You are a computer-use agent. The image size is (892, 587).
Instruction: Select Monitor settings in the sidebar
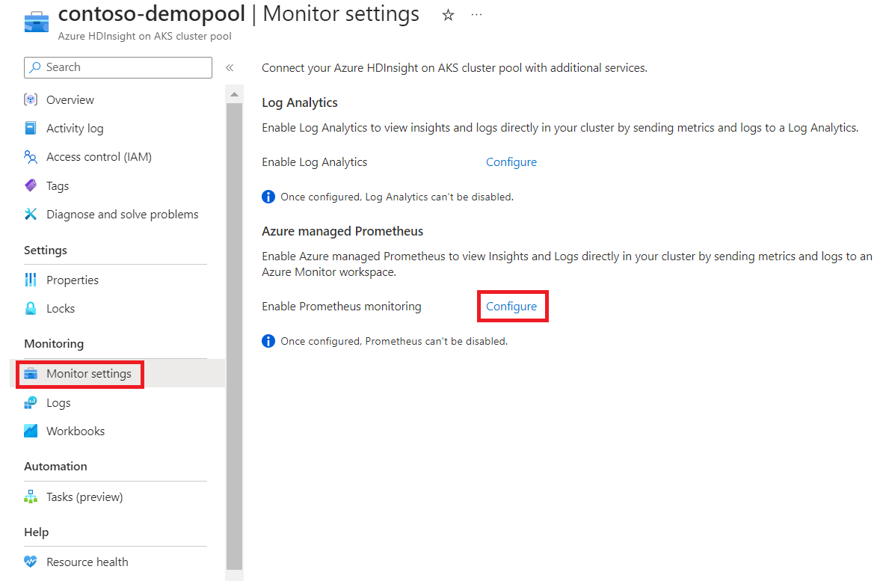(x=80, y=374)
